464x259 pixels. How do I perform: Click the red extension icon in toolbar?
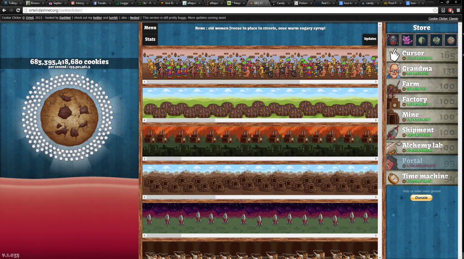pos(450,10)
